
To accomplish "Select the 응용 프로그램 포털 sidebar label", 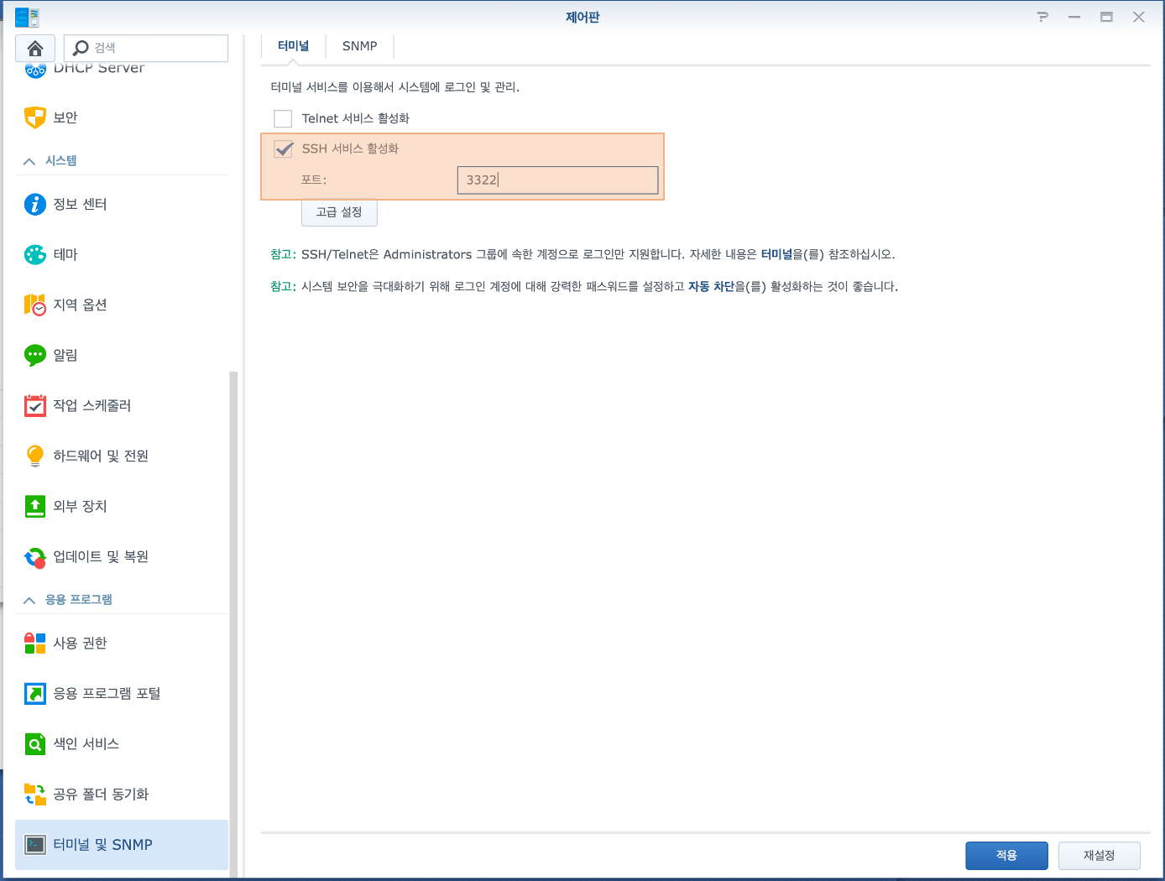I will click(x=107, y=693).
